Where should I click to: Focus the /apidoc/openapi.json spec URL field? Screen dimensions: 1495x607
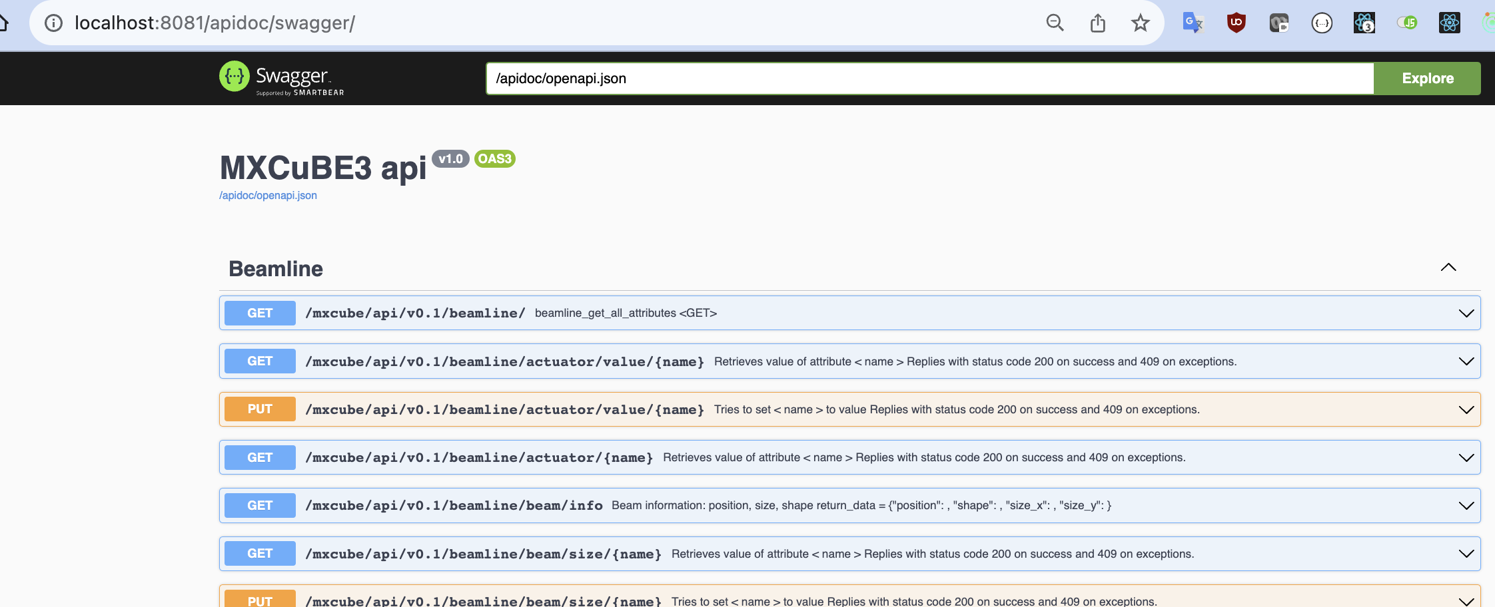click(x=930, y=79)
